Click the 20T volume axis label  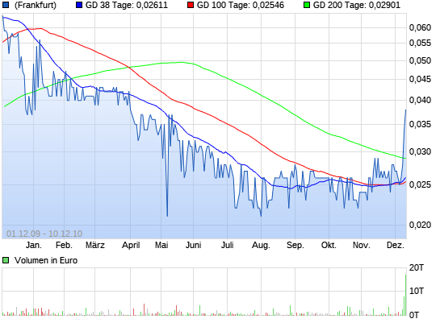click(417, 267)
